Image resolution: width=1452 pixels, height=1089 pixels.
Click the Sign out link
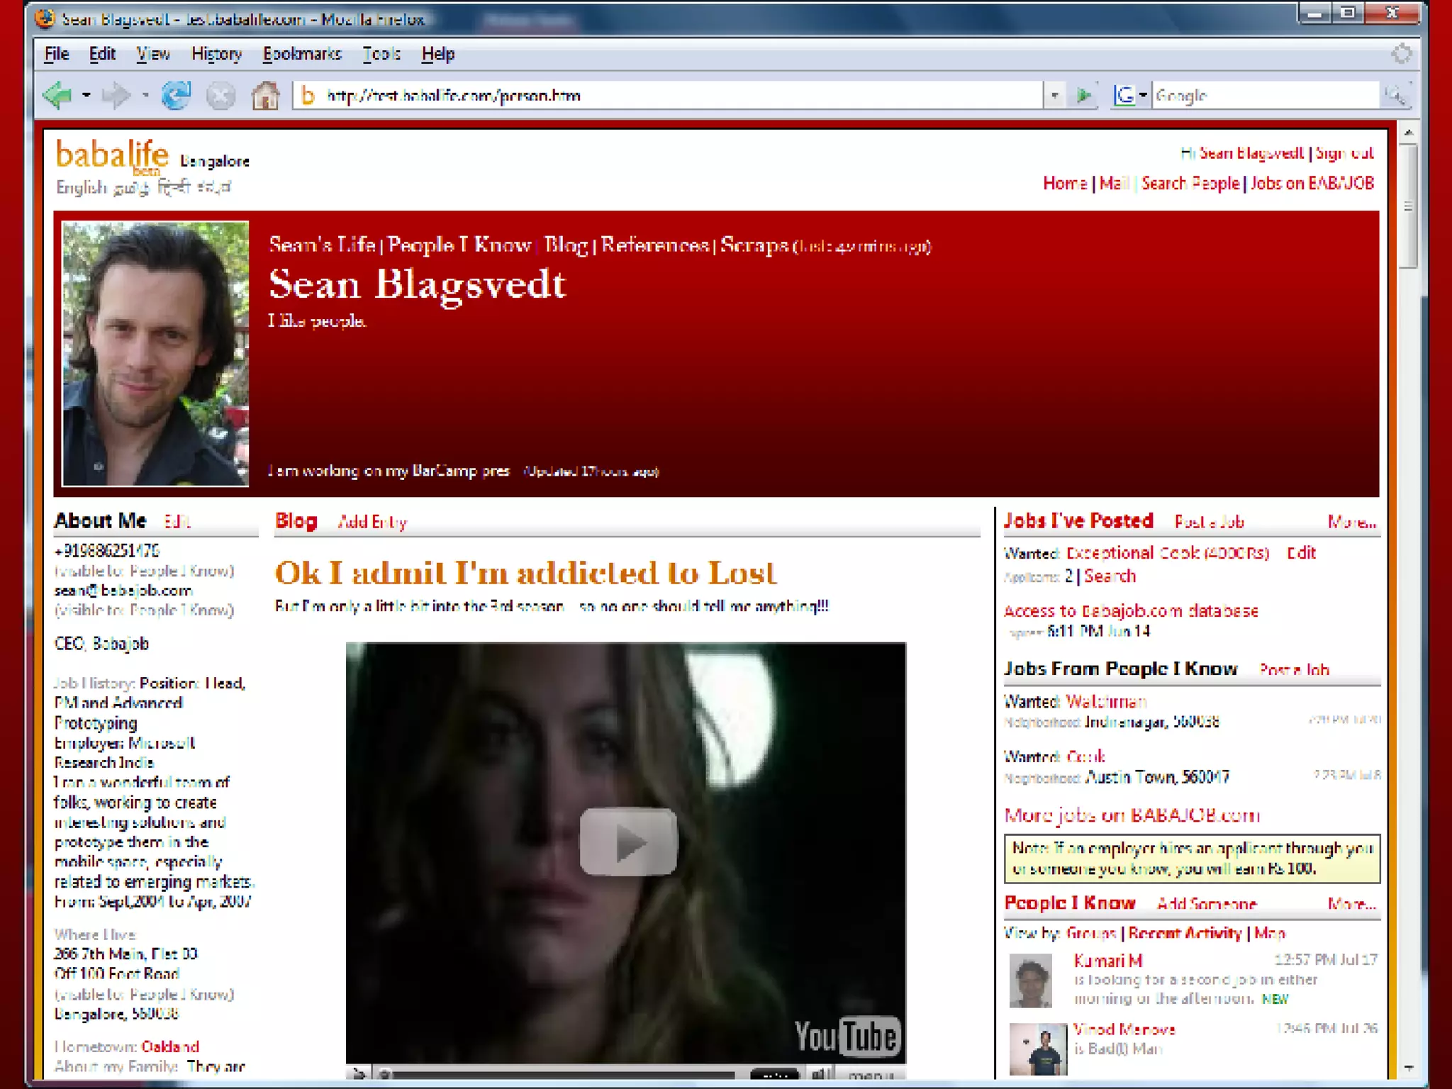[x=1344, y=153]
